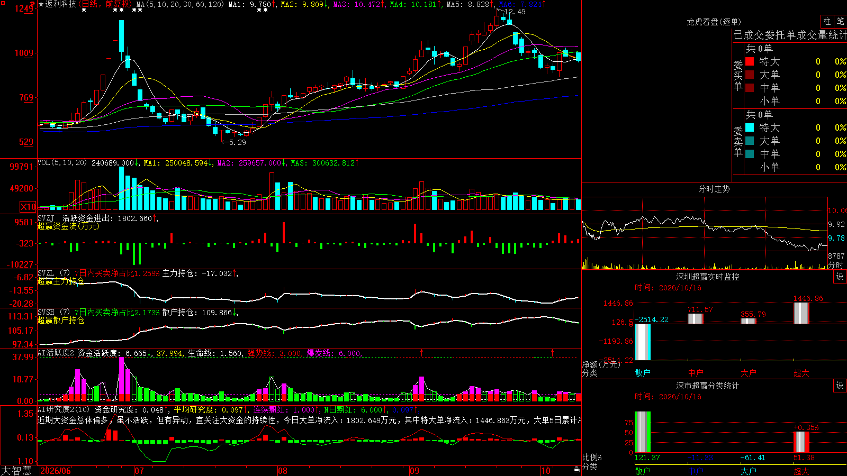Click the red 特大 buy-order color swatch

point(750,61)
